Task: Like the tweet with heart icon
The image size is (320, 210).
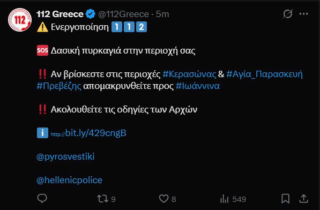Action: [163, 199]
